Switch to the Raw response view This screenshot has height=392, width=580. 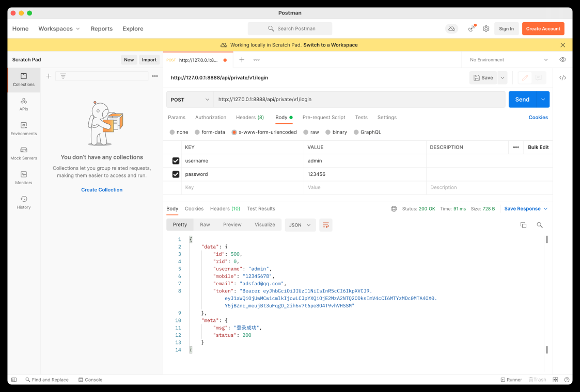click(x=205, y=225)
